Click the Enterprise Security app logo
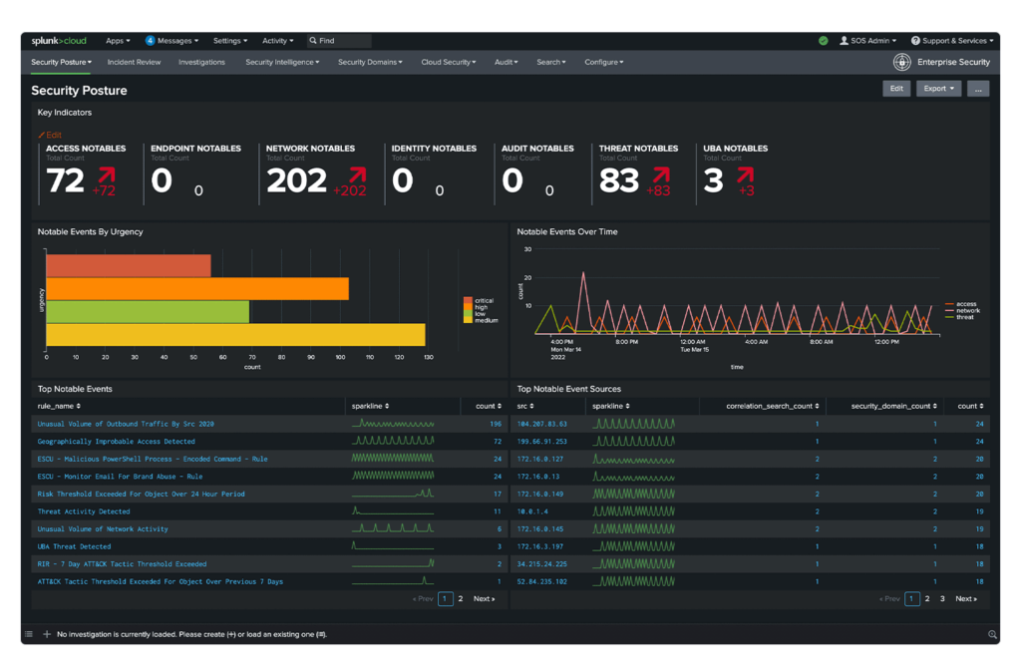 [902, 61]
